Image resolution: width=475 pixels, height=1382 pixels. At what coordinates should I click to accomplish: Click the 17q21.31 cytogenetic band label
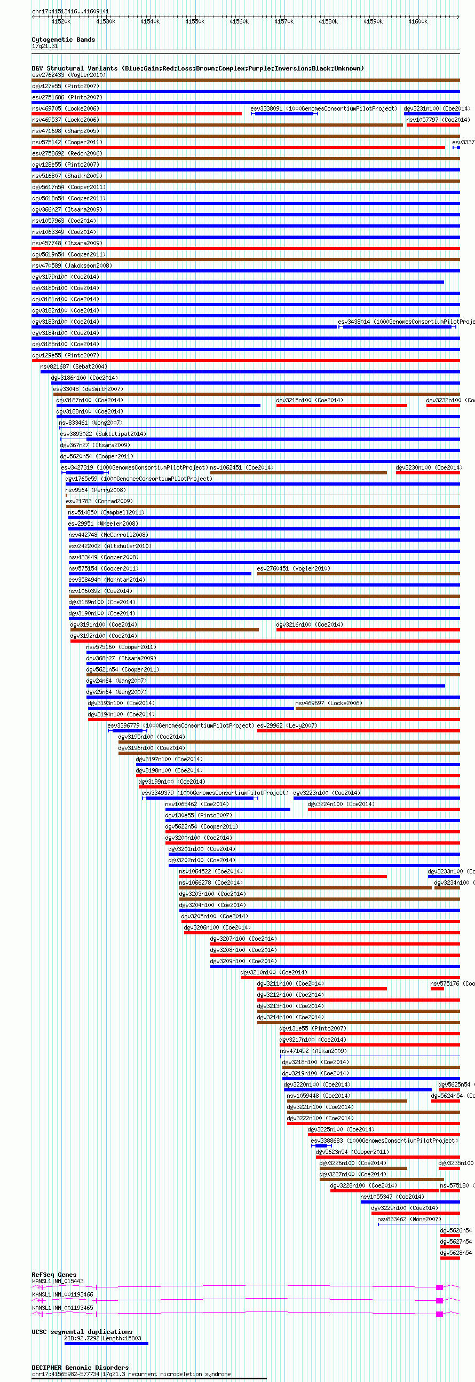tap(45, 46)
